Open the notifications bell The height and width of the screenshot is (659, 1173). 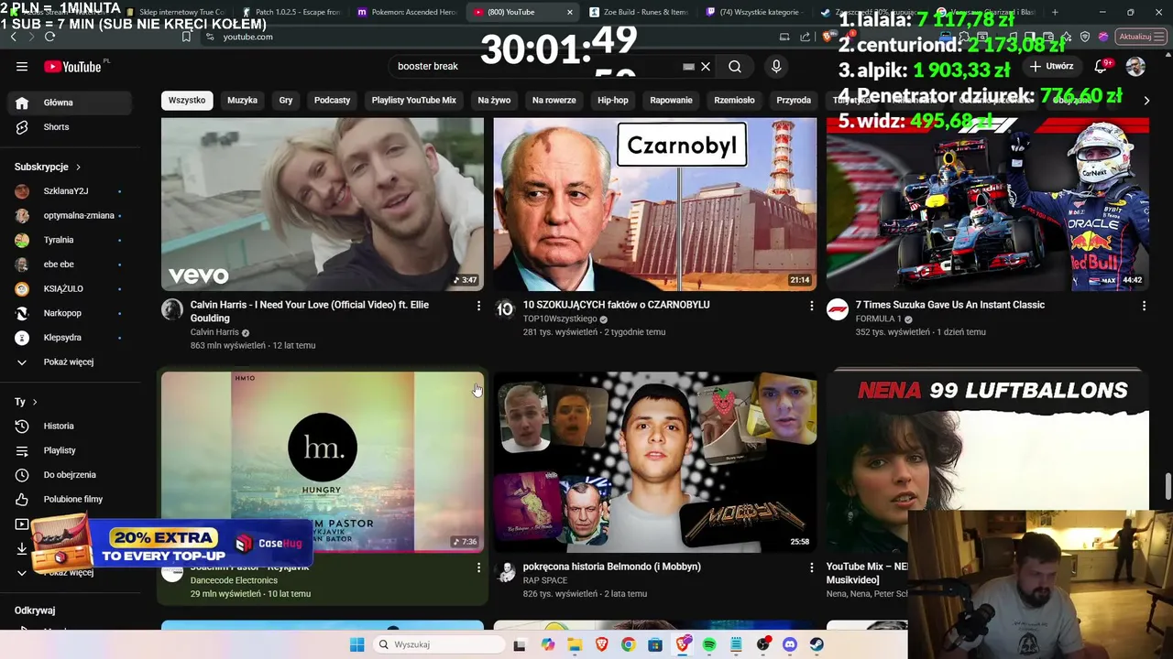1102,66
